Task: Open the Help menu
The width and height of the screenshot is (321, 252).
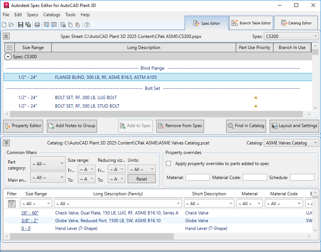Action: tap(85, 15)
